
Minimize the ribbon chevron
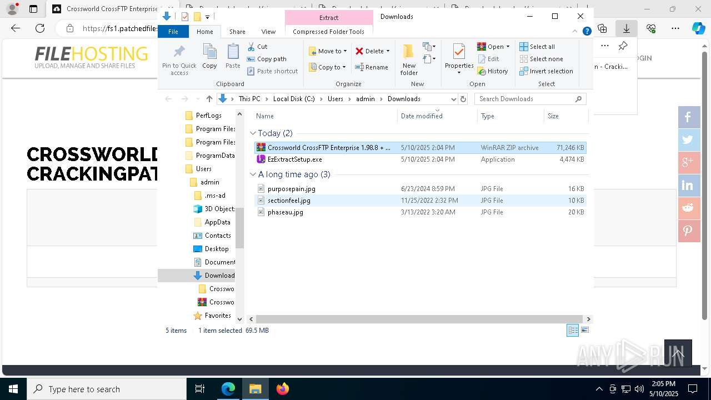pos(575,31)
